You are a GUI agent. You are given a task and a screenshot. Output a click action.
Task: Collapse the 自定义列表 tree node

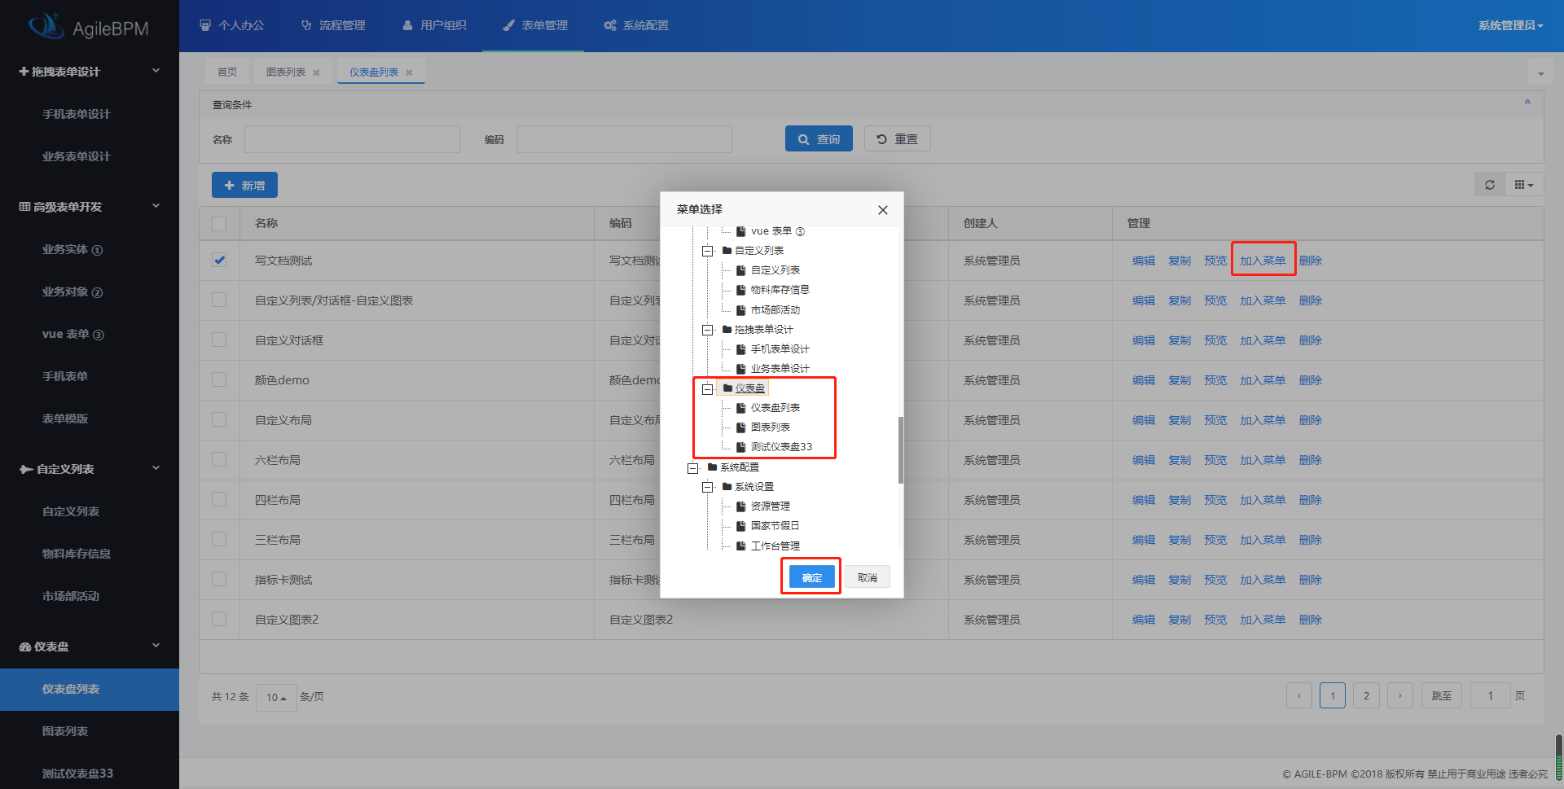pyautogui.click(x=708, y=251)
